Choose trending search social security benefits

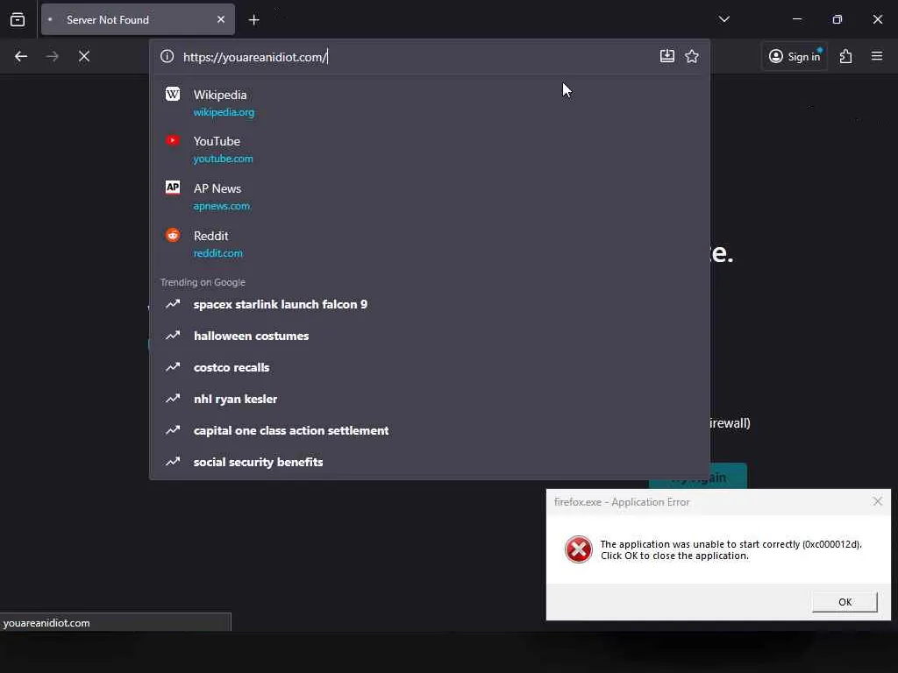click(430, 462)
